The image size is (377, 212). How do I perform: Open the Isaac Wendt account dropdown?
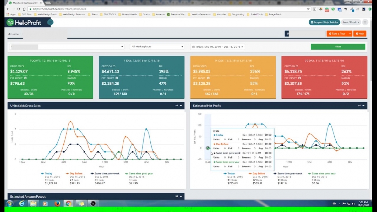point(351,22)
